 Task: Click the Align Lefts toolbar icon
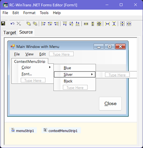43,24
